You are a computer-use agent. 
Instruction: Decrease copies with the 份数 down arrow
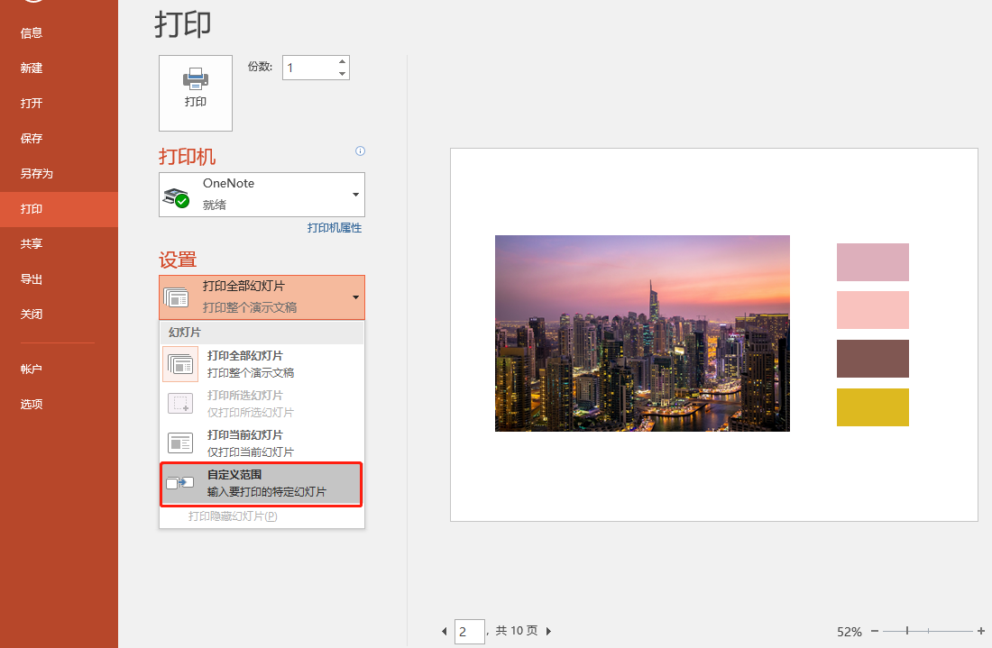pyautogui.click(x=342, y=73)
